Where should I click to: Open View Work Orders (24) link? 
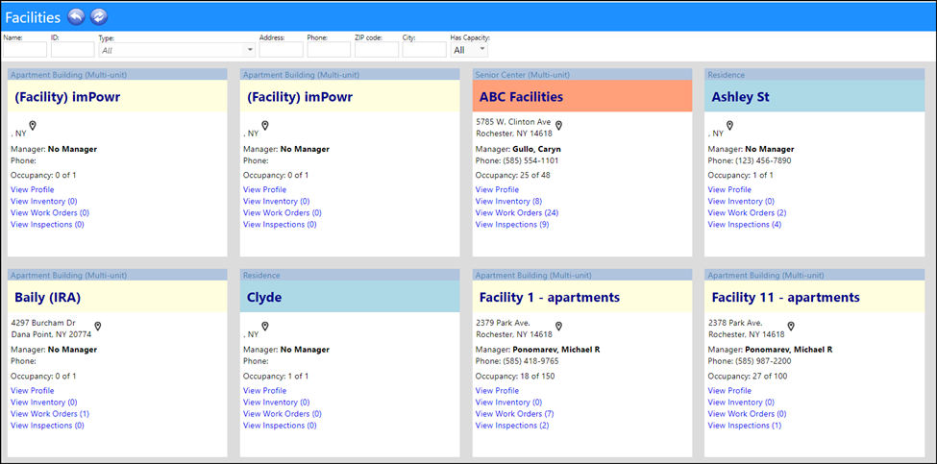coord(517,212)
